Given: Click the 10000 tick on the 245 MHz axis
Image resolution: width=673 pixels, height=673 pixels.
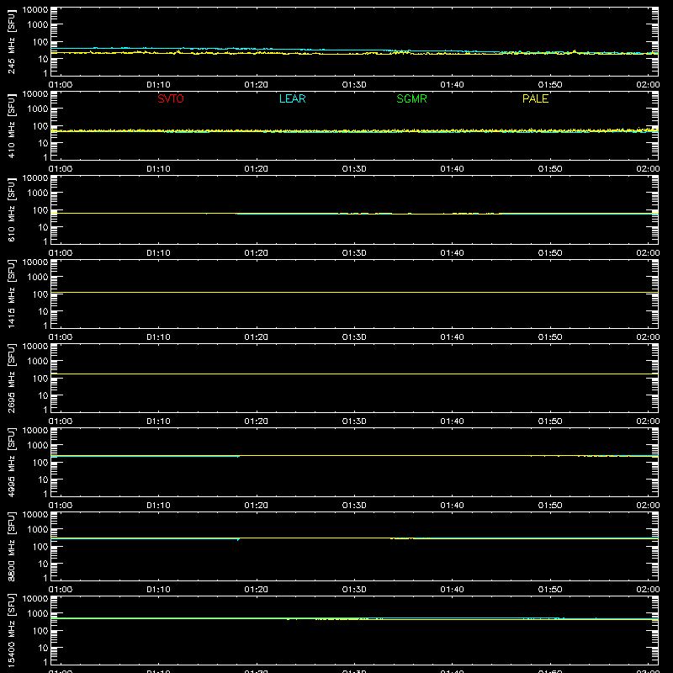Looking at the screenshot, I should (35, 10).
